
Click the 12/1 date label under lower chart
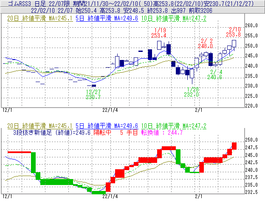coord(7,196)
